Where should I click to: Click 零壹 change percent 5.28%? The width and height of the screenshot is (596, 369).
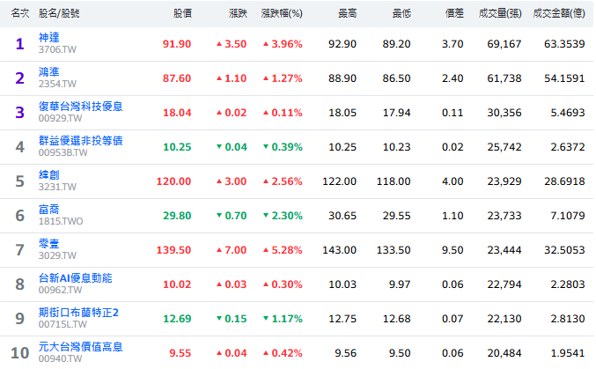click(283, 250)
